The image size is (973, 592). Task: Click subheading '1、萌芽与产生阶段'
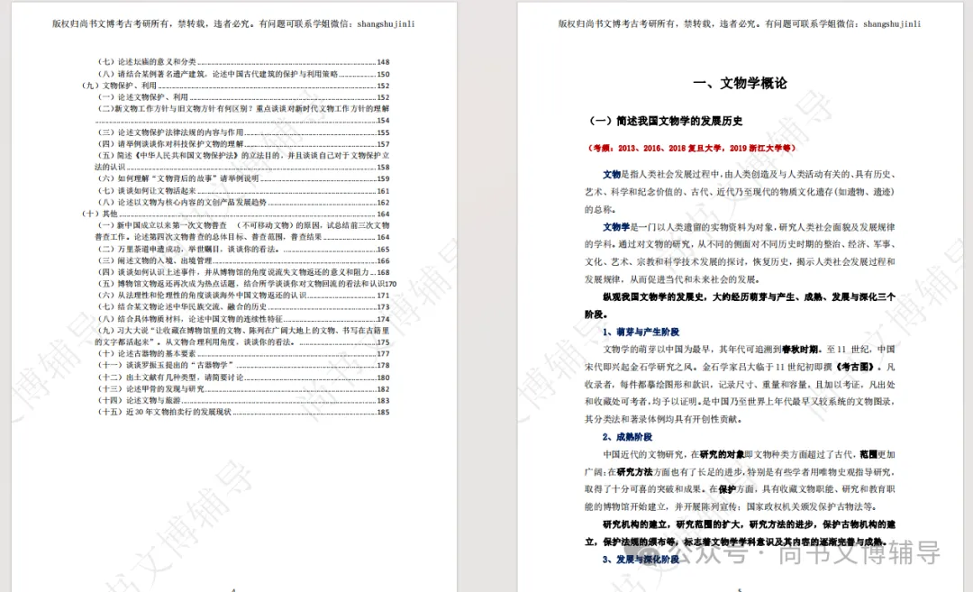[x=641, y=332]
